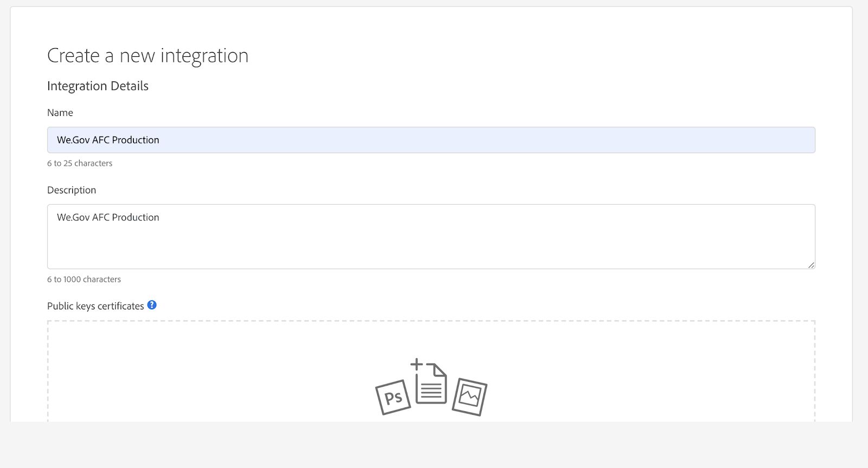This screenshot has width=868, height=468.
Task: Click the Name field label
Action: 60,113
